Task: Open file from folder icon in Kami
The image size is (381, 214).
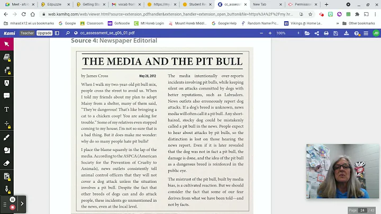Action: point(307,33)
